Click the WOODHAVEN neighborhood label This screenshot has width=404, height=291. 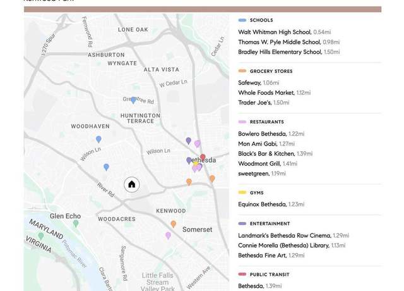tap(90, 127)
